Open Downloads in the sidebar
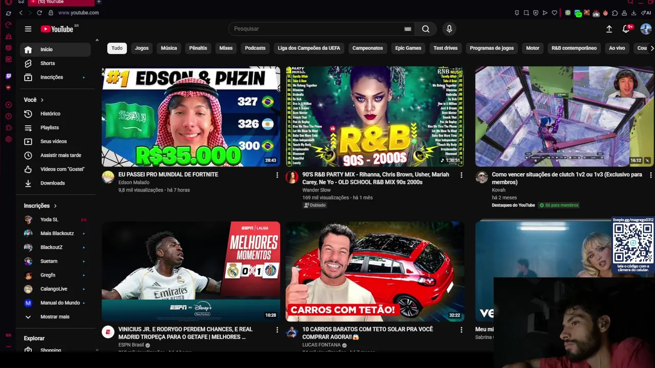This screenshot has height=368, width=655. [x=55, y=183]
